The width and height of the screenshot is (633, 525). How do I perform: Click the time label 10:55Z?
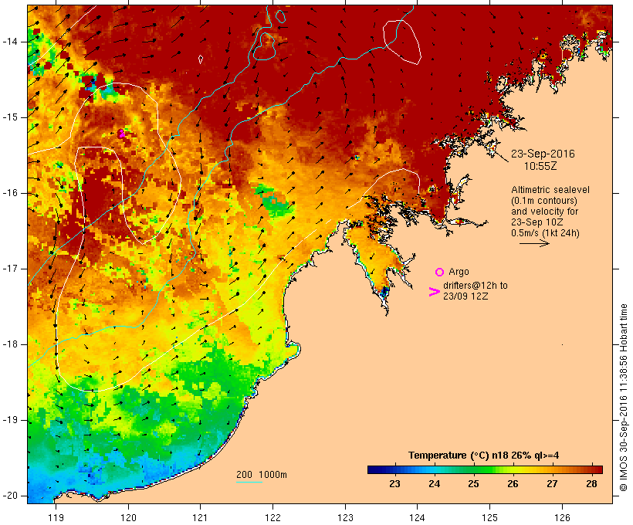540,166
